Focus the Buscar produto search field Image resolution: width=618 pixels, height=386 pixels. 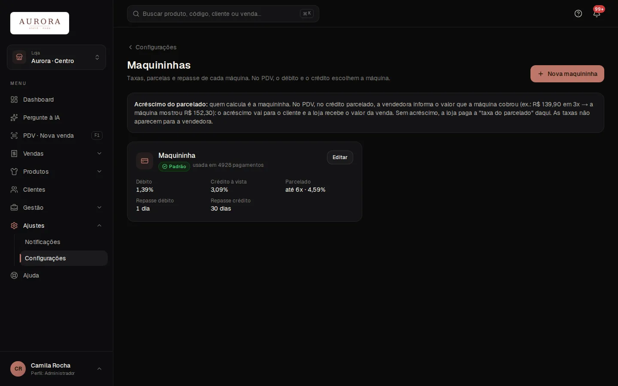click(223, 14)
